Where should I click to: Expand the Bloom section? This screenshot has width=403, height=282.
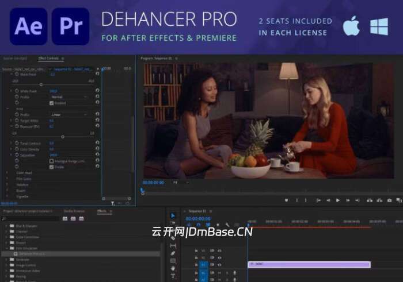coord(7,191)
